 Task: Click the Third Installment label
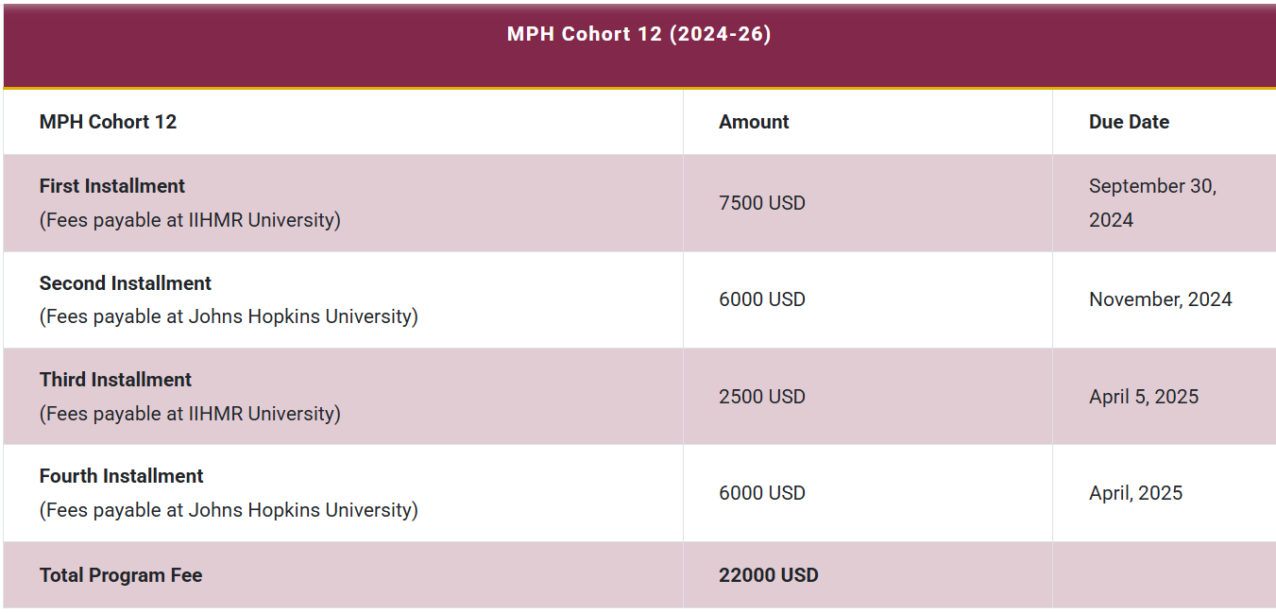click(115, 380)
